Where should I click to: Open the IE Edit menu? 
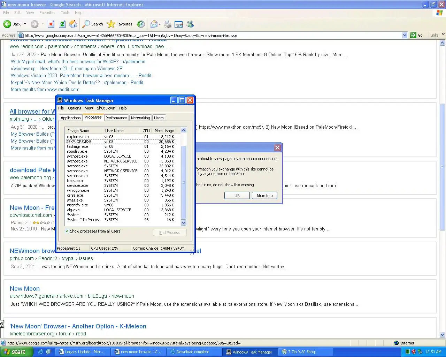click(x=17, y=13)
